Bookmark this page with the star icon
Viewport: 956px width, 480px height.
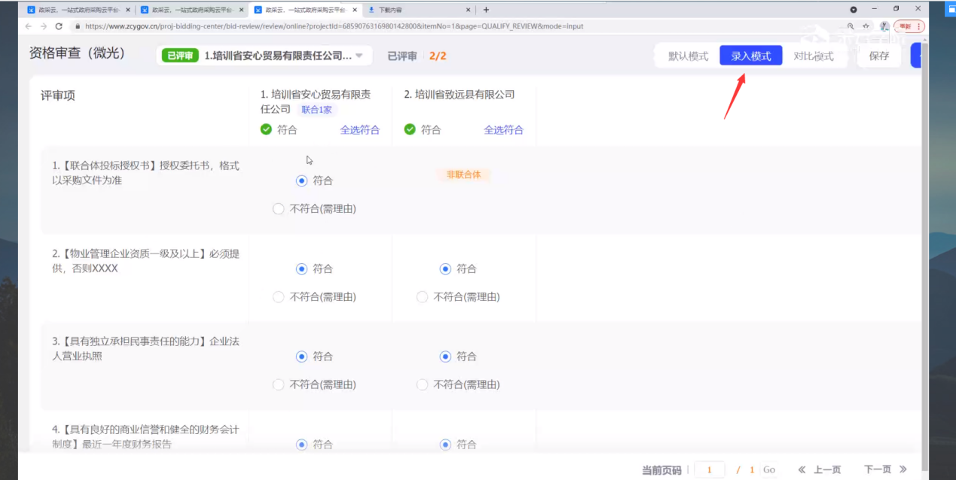(x=866, y=26)
